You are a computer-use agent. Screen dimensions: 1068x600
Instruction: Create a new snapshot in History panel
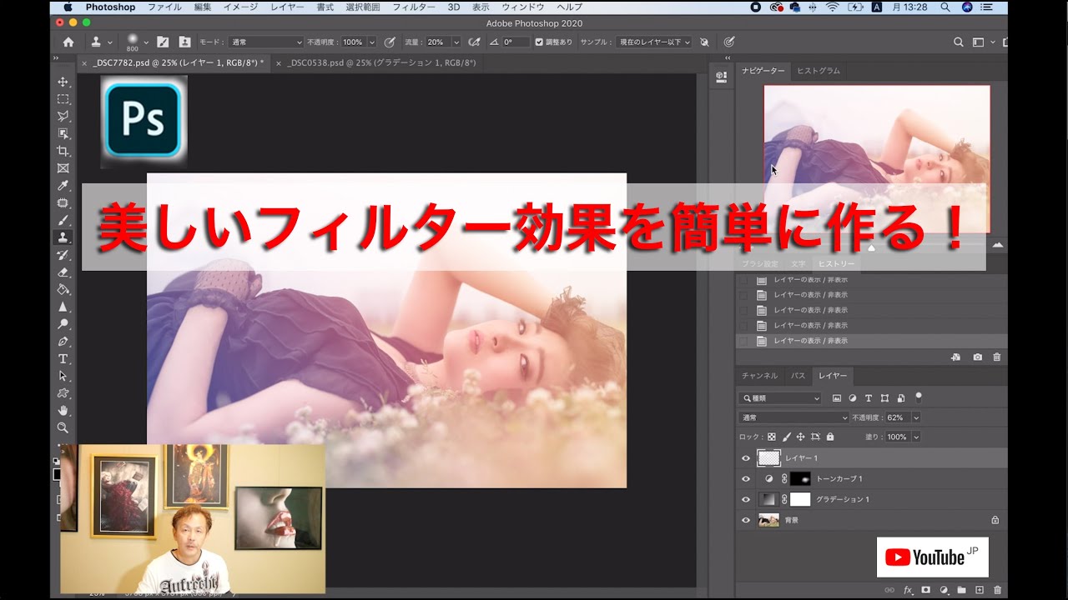978,357
